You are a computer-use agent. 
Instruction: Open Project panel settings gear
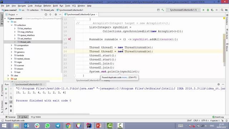[x=56, y=14]
